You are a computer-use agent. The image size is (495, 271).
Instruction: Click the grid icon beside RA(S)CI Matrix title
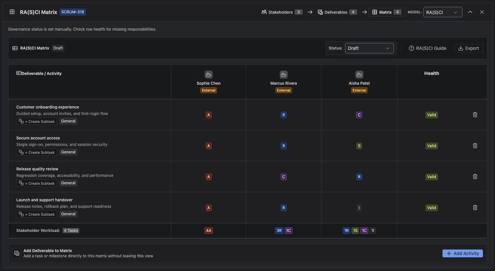12,12
